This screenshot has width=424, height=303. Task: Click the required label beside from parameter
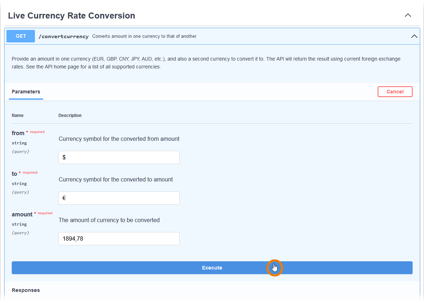point(37,132)
